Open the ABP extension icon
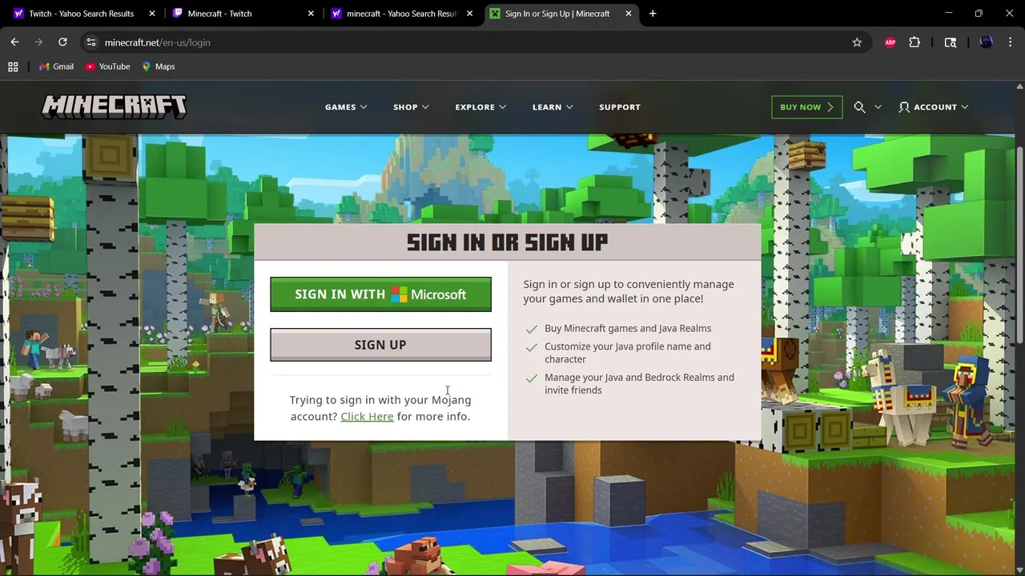 coord(890,42)
